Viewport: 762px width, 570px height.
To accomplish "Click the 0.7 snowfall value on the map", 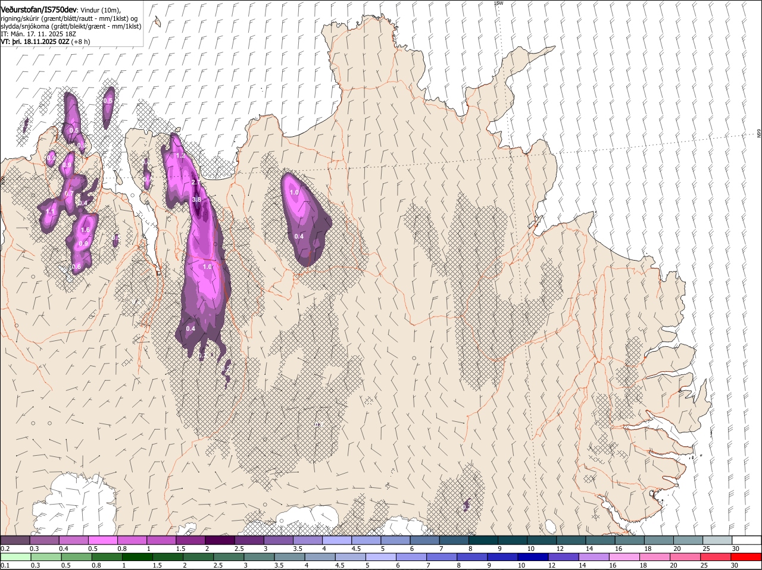I will point(69,193).
